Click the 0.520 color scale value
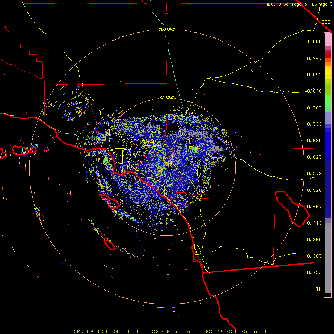The image size is (334, 334). [314, 190]
